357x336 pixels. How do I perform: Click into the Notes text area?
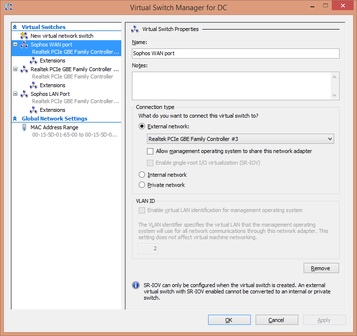pyautogui.click(x=231, y=86)
